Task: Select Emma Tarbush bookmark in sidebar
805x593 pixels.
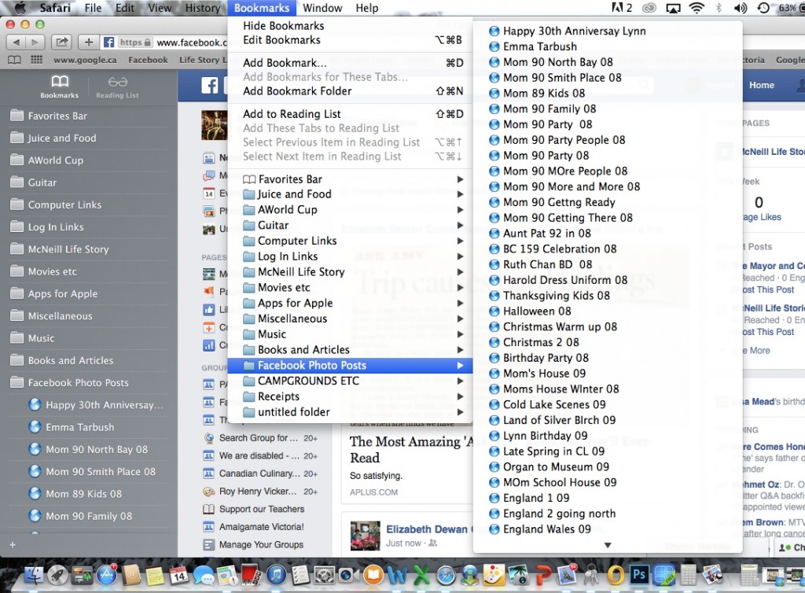Action: point(89,427)
